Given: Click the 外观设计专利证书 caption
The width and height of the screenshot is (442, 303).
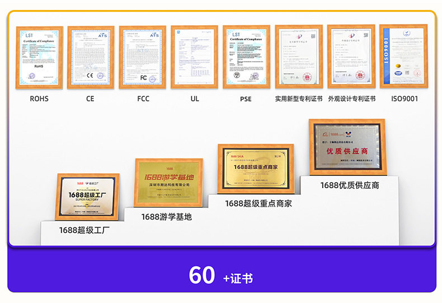Looking at the screenshot, I should point(352,99).
